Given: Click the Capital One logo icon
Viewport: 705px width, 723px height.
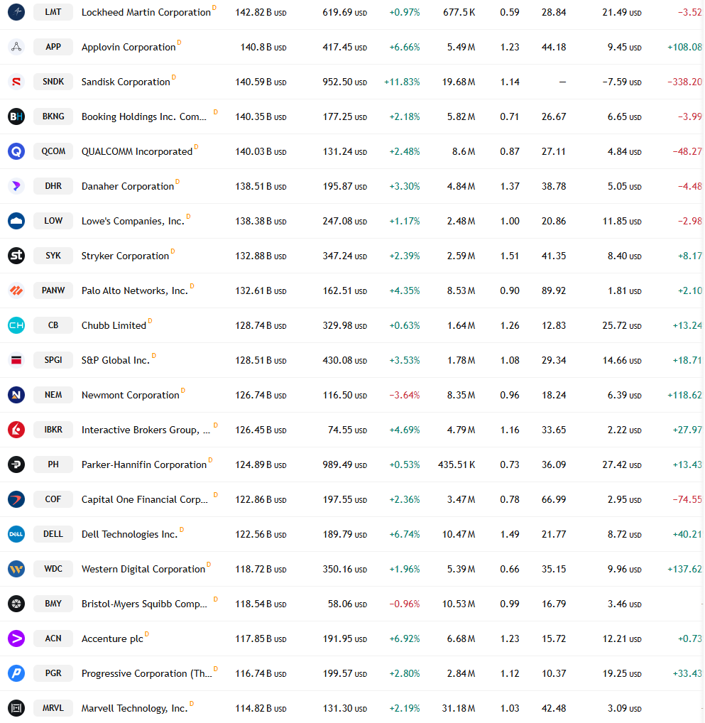Looking at the screenshot, I should pyautogui.click(x=16, y=499).
